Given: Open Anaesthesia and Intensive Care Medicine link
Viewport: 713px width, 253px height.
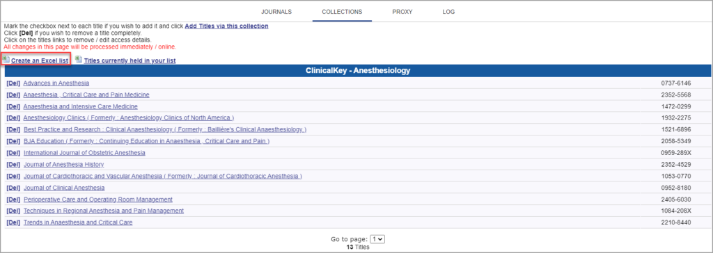Looking at the screenshot, I should click(81, 106).
